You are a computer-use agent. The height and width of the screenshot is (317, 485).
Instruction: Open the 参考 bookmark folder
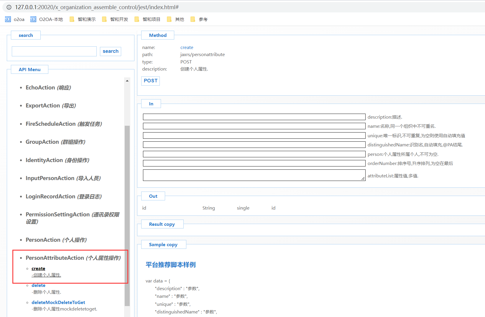tap(199, 19)
